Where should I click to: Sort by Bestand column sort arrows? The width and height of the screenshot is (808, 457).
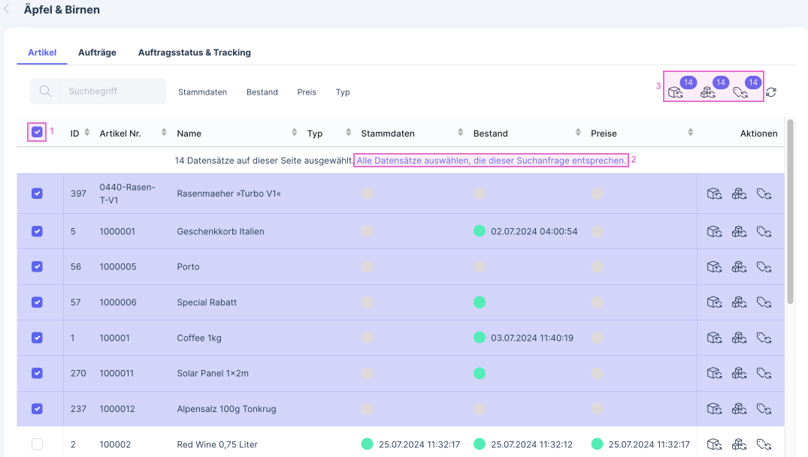(577, 133)
